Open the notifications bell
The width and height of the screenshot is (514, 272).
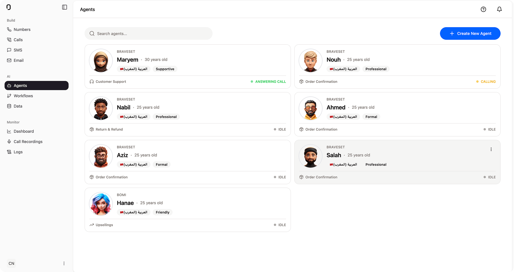[499, 9]
